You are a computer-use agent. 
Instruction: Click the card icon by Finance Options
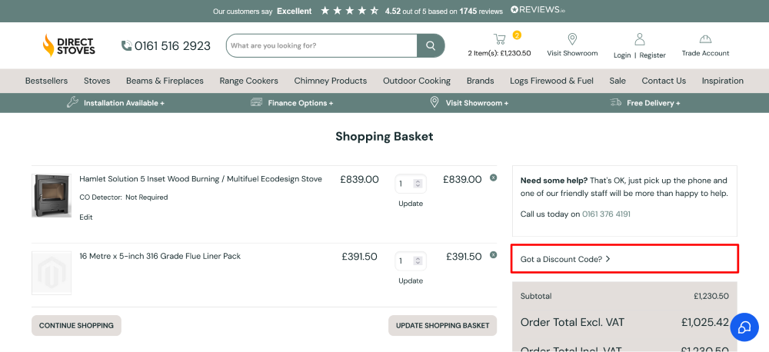click(x=257, y=102)
